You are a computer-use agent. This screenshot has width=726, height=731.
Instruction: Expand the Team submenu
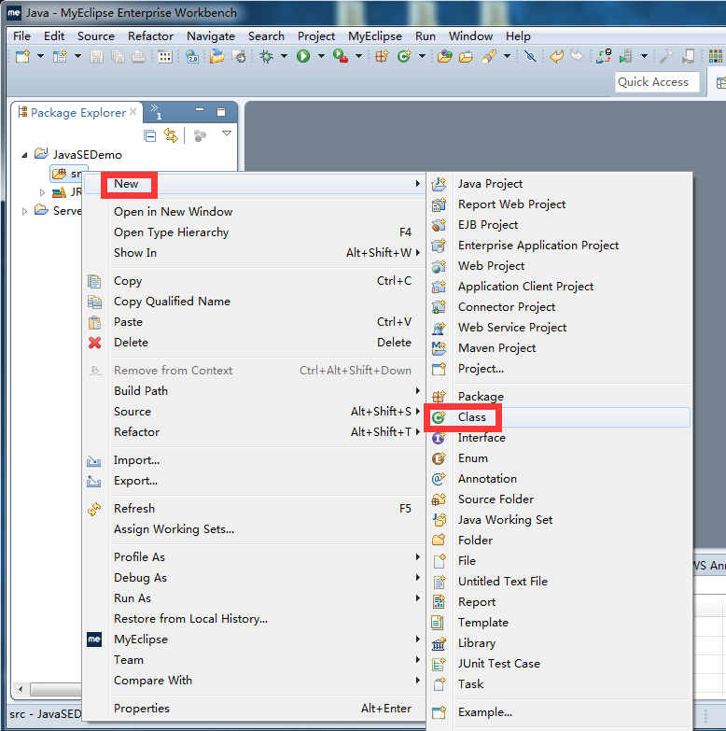(255, 660)
